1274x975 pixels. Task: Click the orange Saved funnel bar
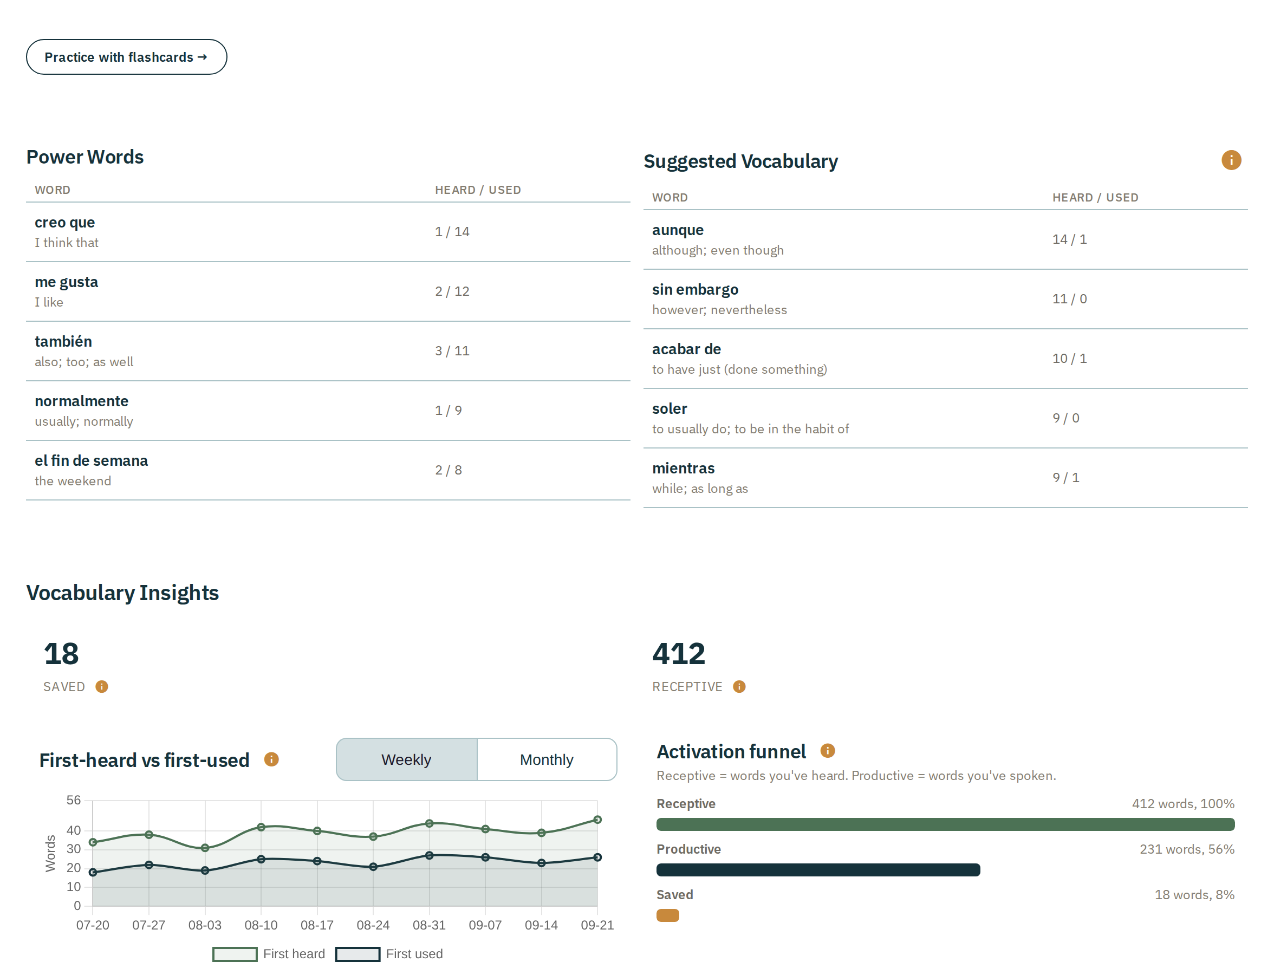667,915
